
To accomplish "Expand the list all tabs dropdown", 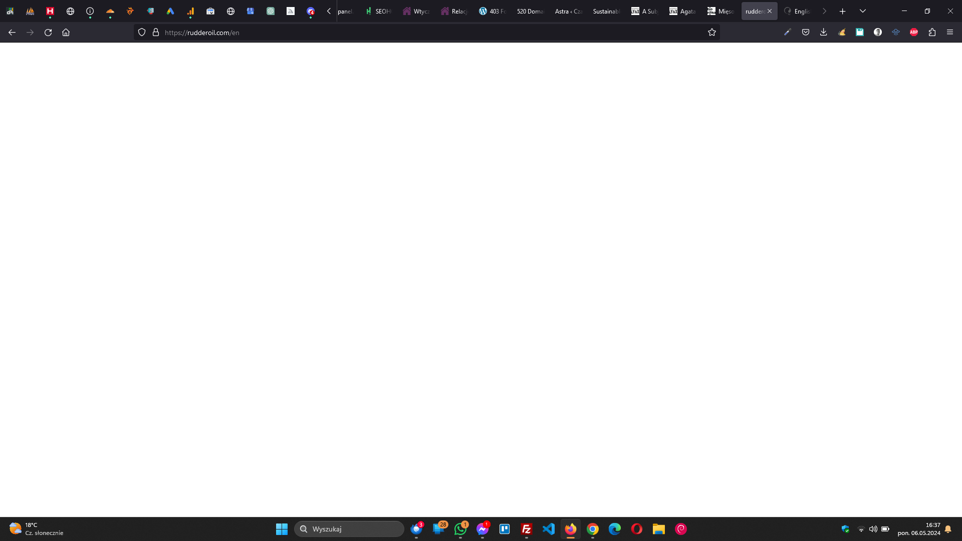I will click(x=863, y=11).
